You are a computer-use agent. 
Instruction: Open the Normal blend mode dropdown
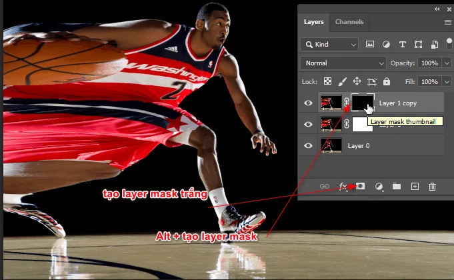(x=343, y=63)
